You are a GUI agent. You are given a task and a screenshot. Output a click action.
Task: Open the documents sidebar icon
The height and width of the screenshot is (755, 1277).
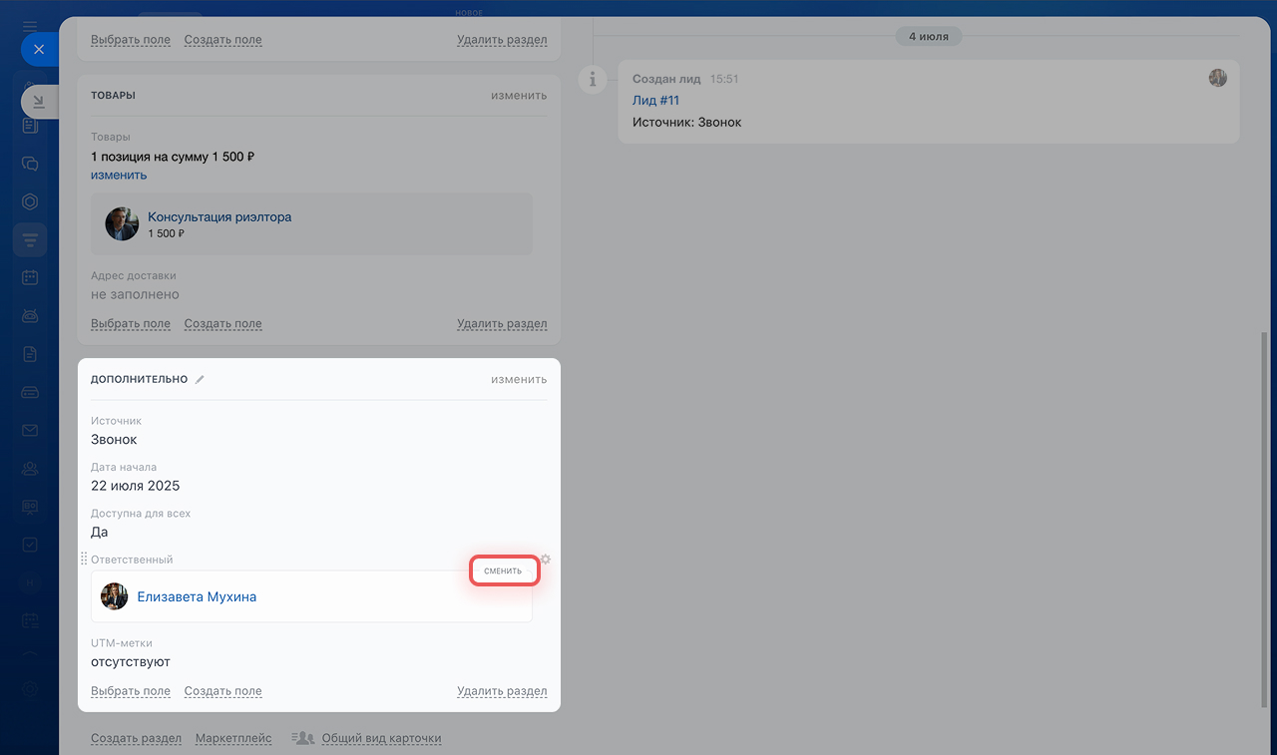[30, 354]
